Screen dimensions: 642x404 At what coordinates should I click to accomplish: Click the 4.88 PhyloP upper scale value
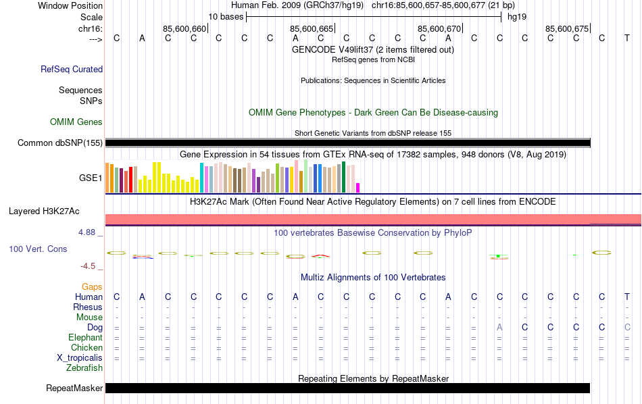tap(87, 232)
